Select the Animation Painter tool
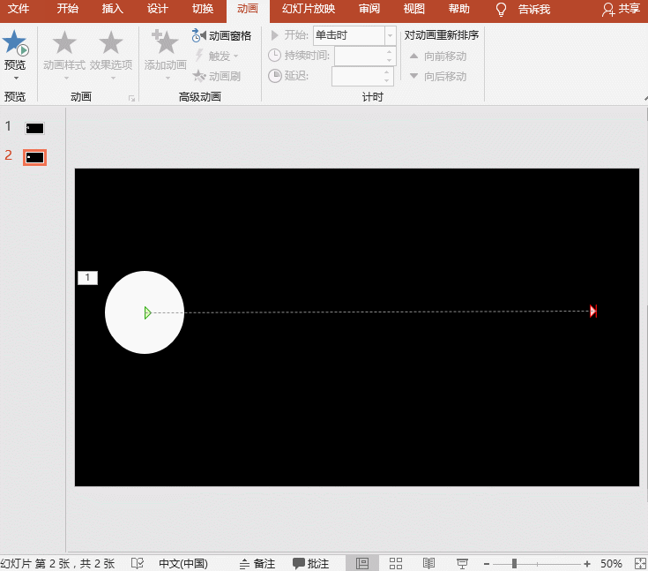 (x=217, y=76)
